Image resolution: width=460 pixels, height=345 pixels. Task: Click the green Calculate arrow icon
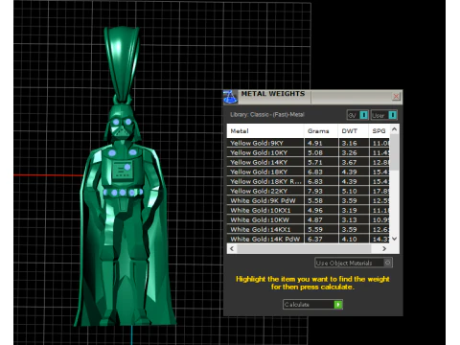click(x=338, y=305)
